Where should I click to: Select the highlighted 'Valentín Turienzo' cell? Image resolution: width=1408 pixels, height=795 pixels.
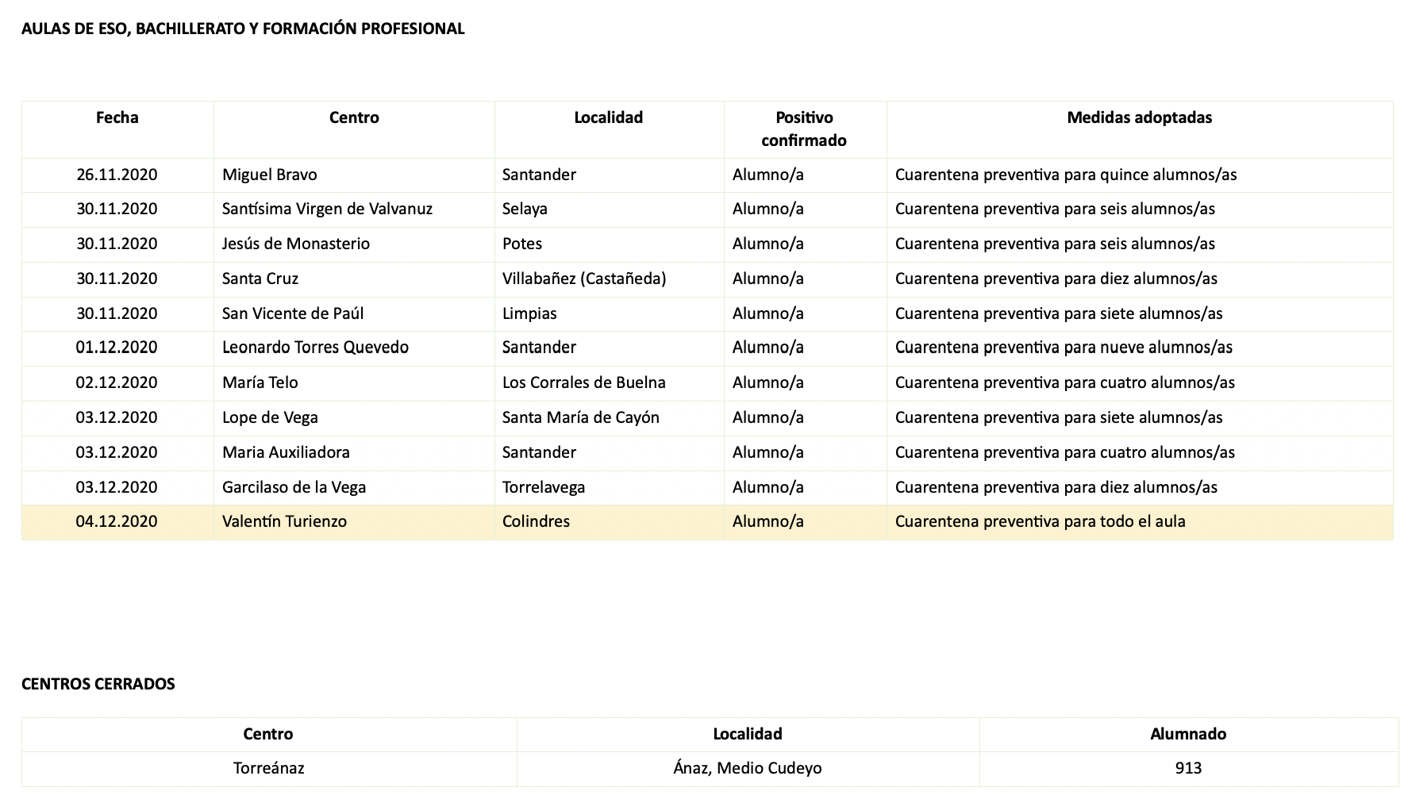click(284, 522)
